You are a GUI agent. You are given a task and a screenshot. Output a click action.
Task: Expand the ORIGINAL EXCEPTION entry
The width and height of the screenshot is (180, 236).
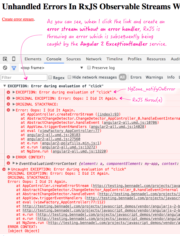pos(14,98)
